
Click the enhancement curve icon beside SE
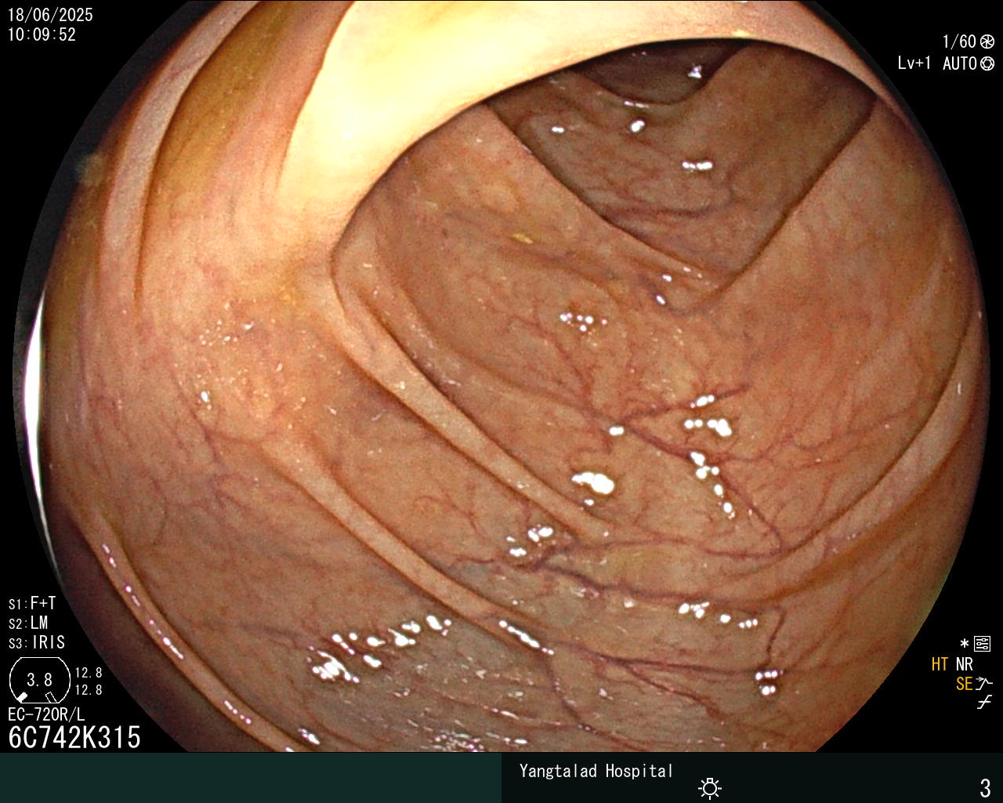point(984,684)
